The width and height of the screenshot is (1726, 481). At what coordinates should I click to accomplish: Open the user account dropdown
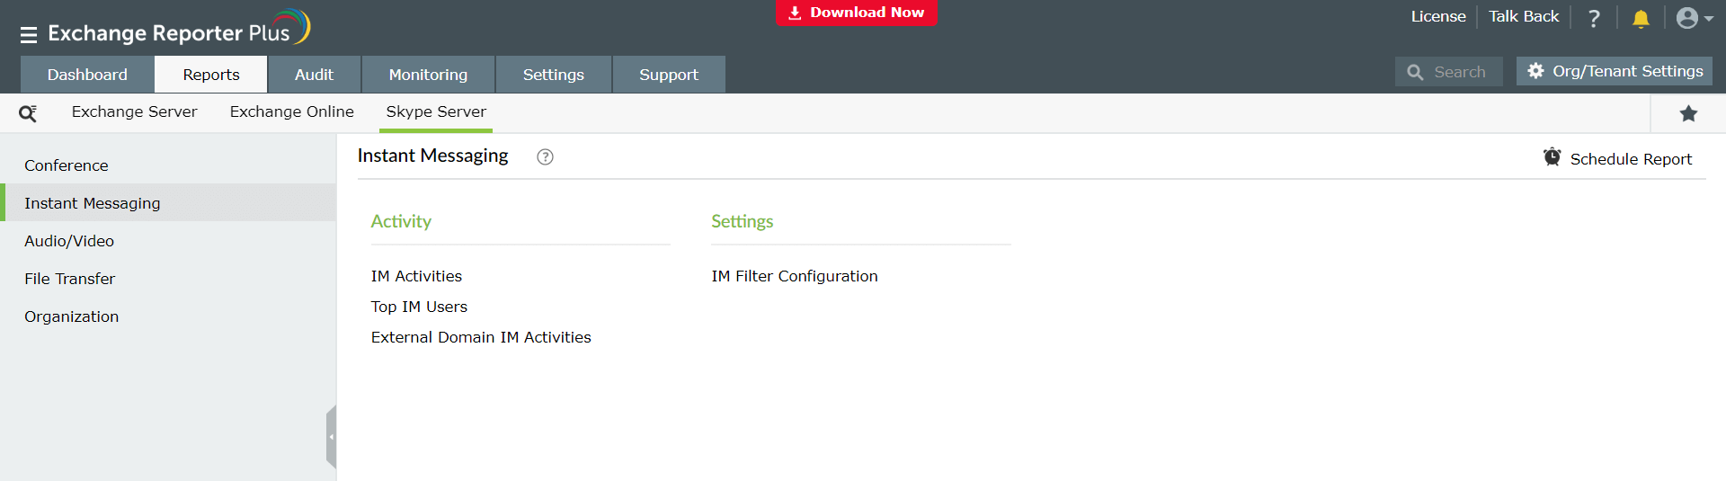pyautogui.click(x=1695, y=18)
